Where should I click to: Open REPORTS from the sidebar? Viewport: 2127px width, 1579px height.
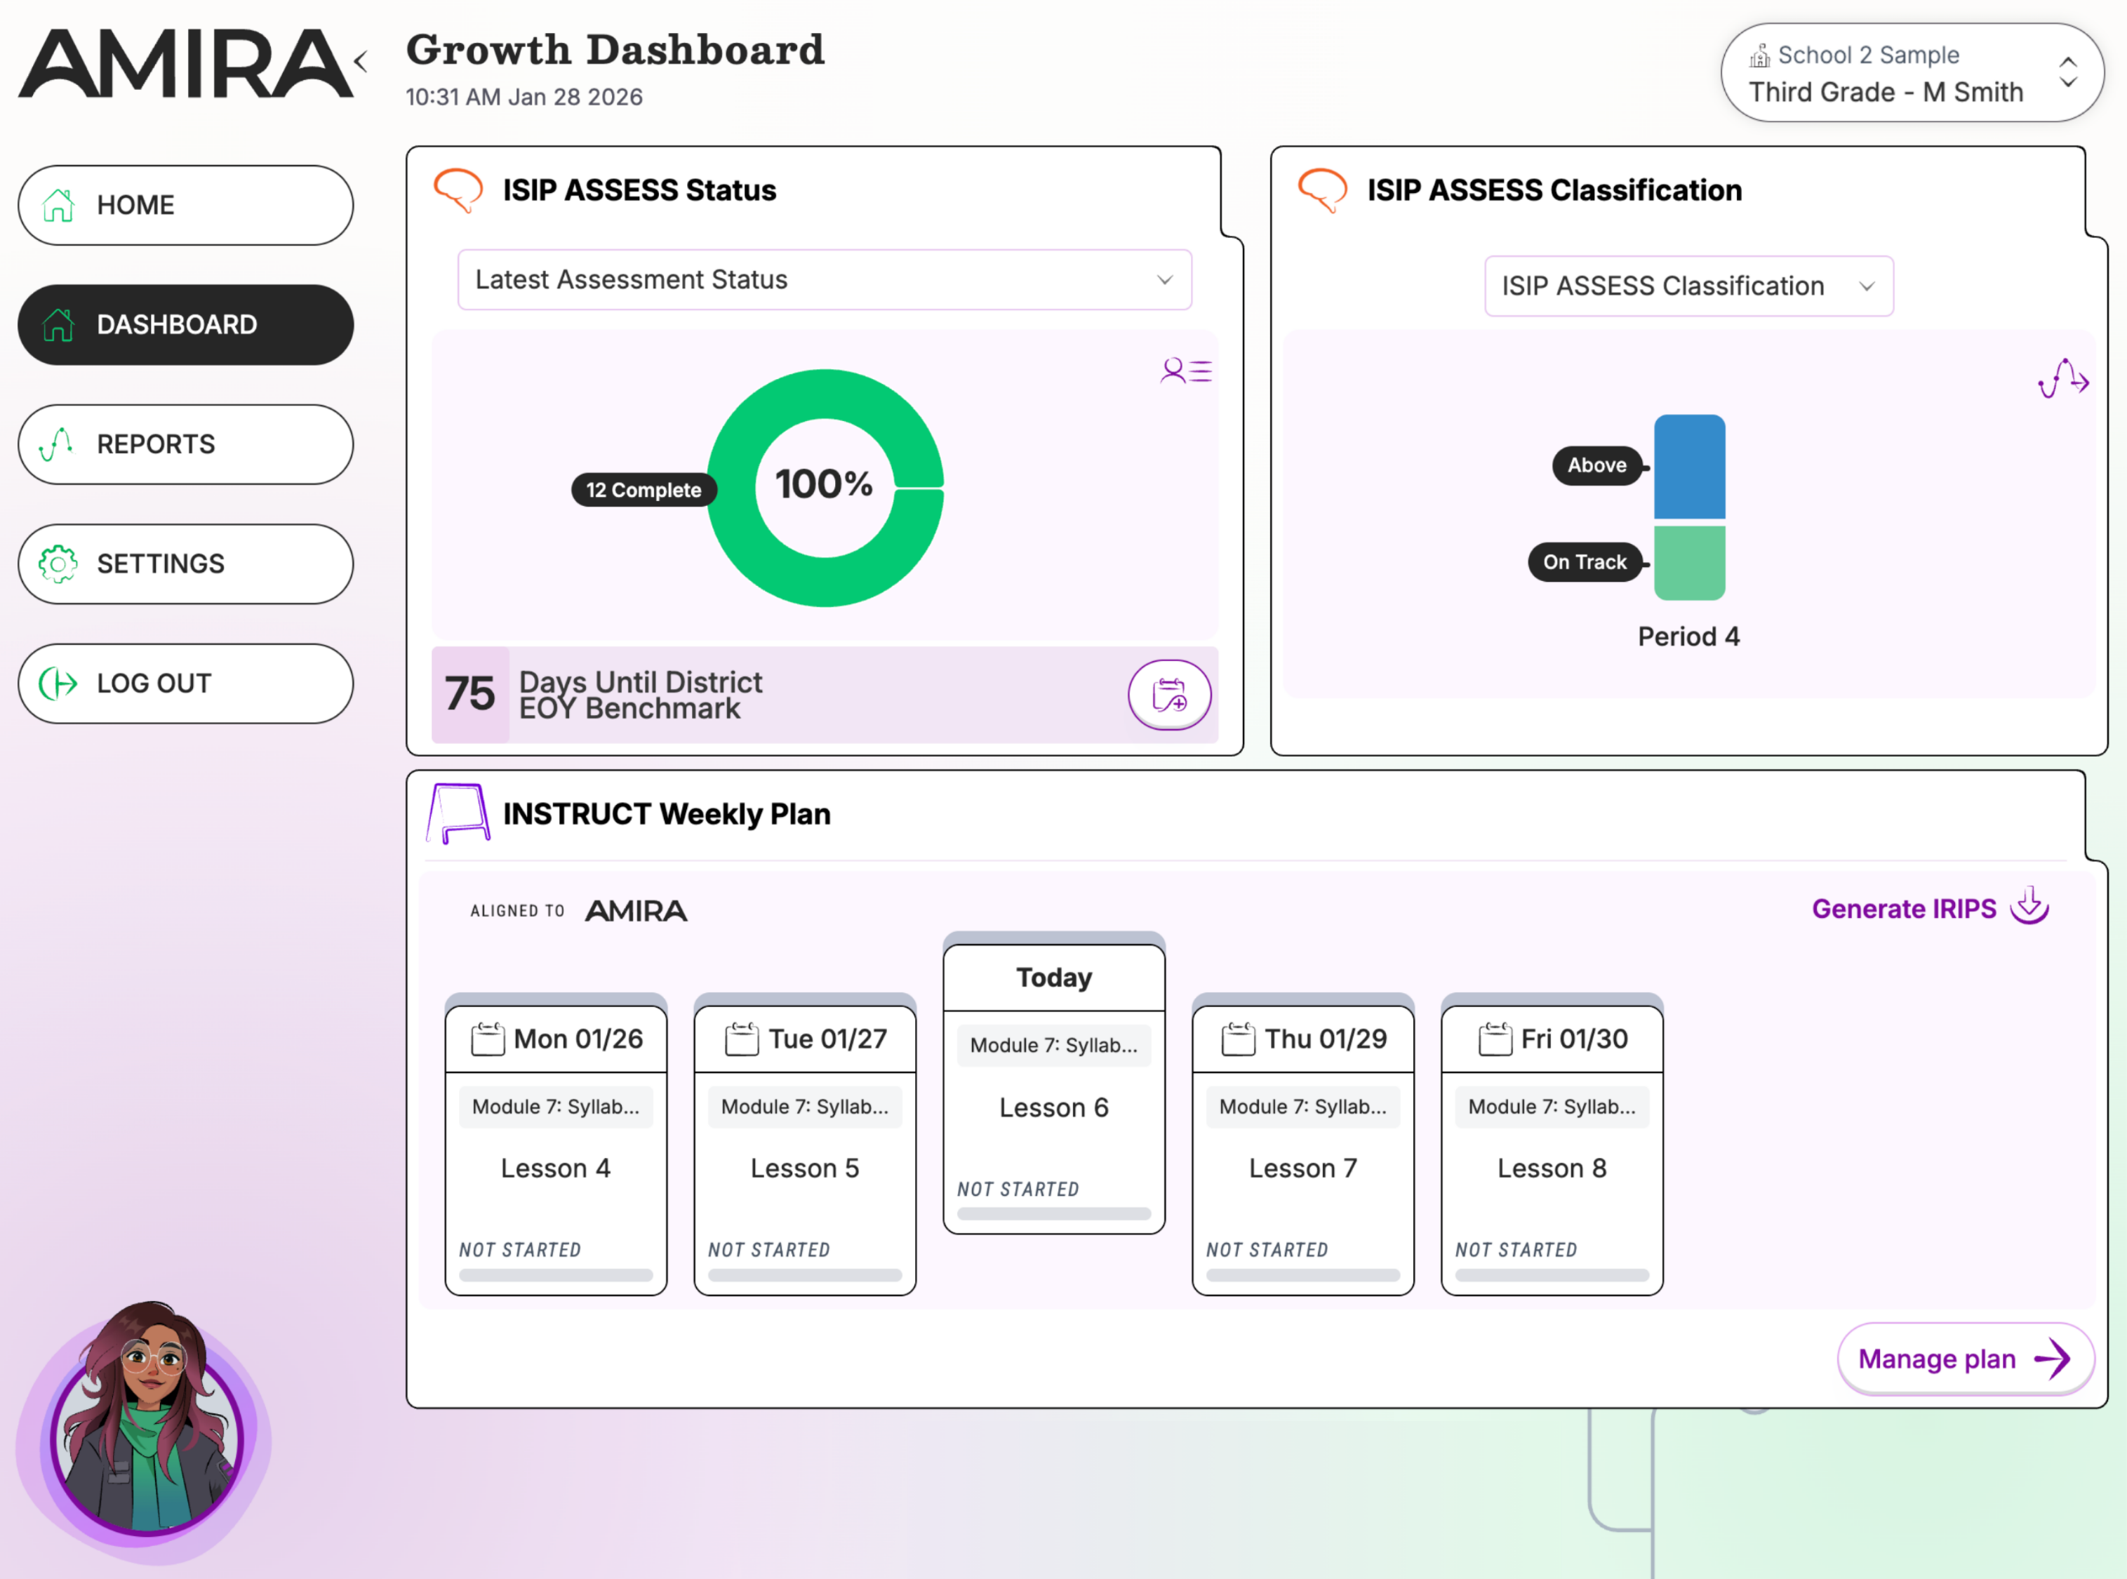[185, 444]
